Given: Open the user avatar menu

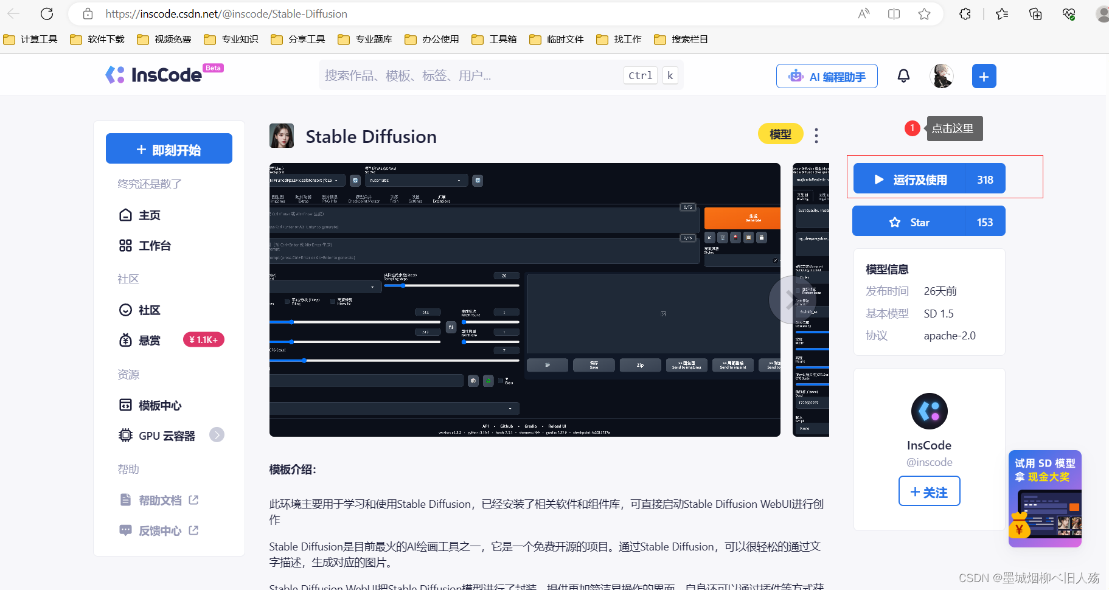Looking at the screenshot, I should tap(942, 76).
